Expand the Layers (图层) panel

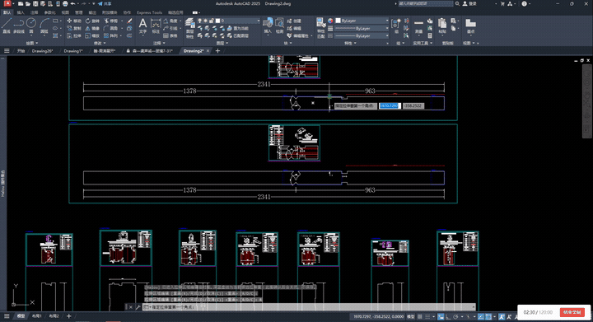[x=222, y=43]
